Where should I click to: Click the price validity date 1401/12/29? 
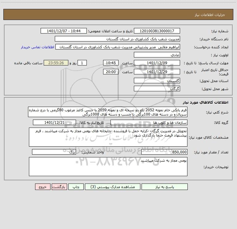click(x=157, y=72)
